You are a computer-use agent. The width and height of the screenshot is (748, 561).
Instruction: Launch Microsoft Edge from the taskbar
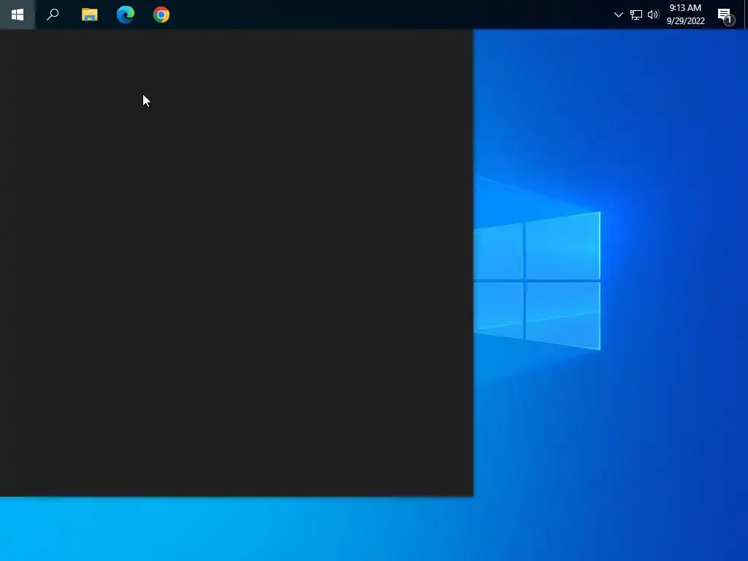126,15
